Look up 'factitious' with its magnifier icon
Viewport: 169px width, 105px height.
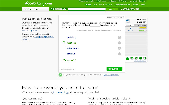[119, 43]
